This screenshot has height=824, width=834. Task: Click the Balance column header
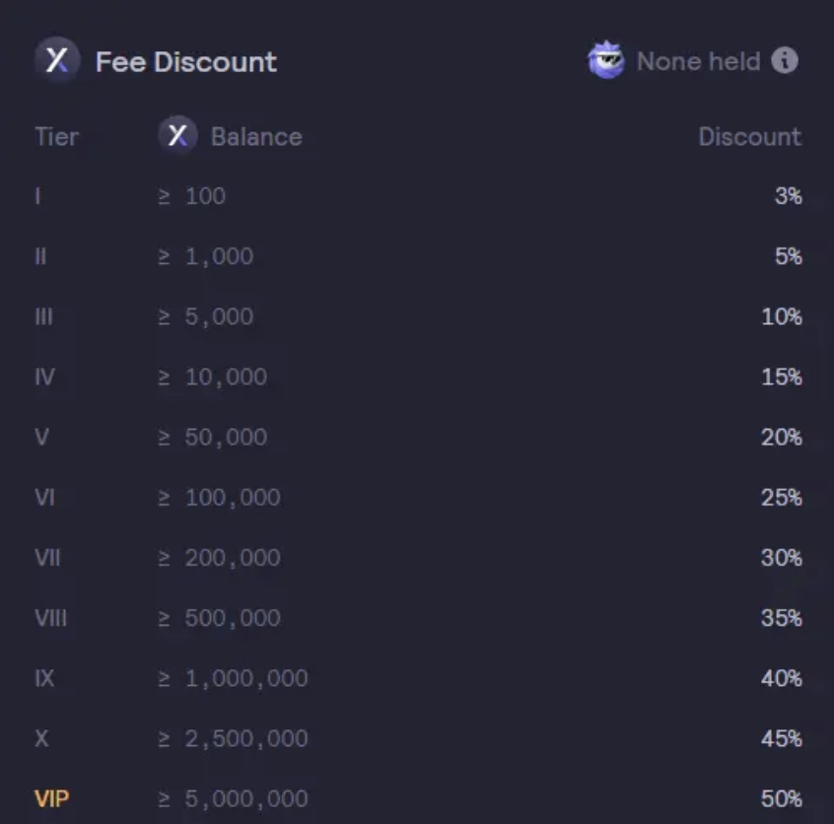256,137
